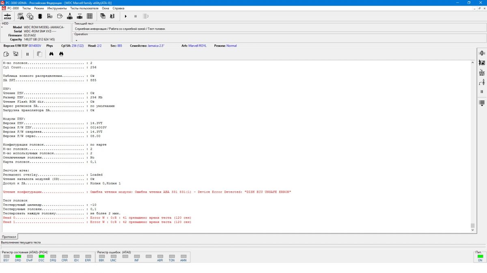This screenshot has height=273, width=487.
Task: Click the gear settings toolbar icon
Action: 30,16
